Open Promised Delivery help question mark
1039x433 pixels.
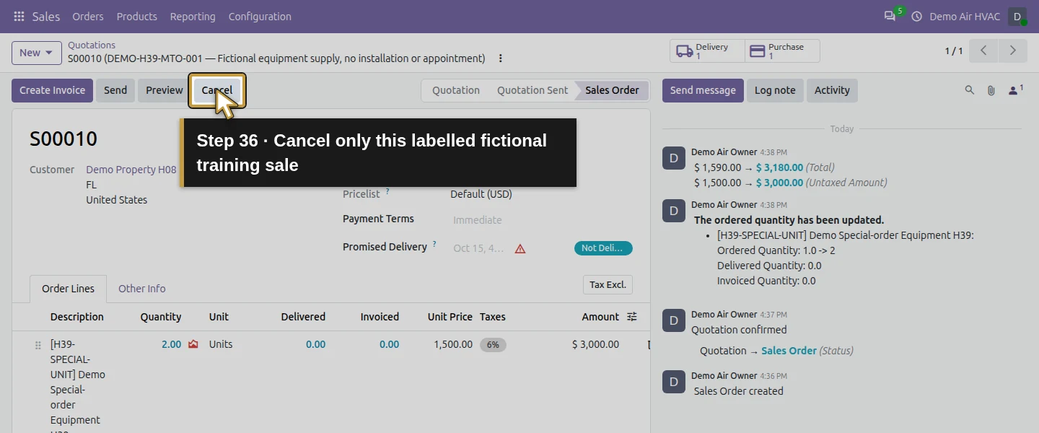434,245
